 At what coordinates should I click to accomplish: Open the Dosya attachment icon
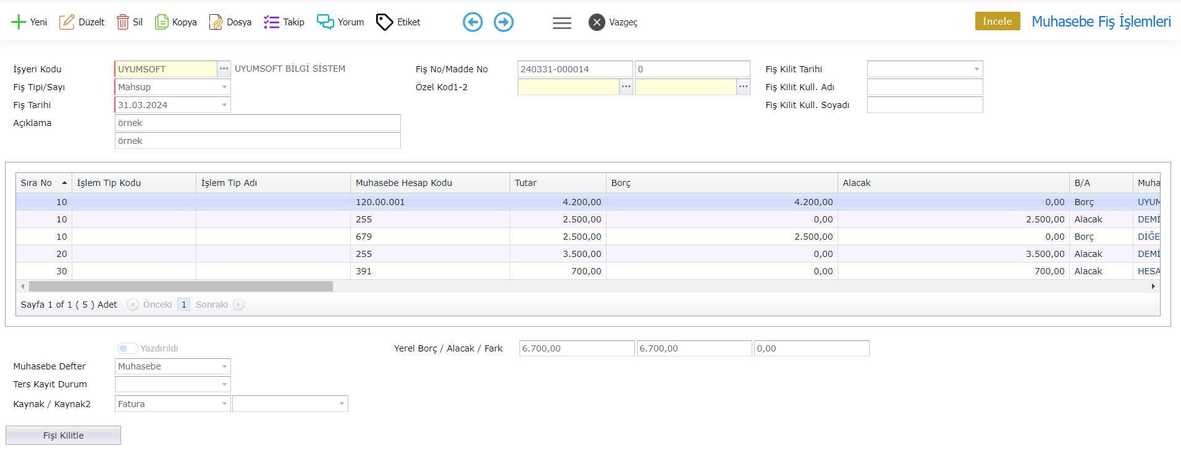pos(216,22)
